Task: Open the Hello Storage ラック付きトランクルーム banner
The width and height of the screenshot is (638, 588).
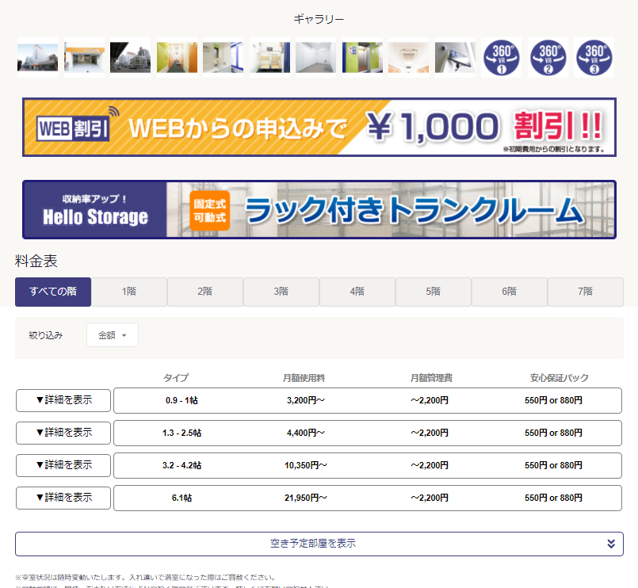Action: click(x=319, y=209)
